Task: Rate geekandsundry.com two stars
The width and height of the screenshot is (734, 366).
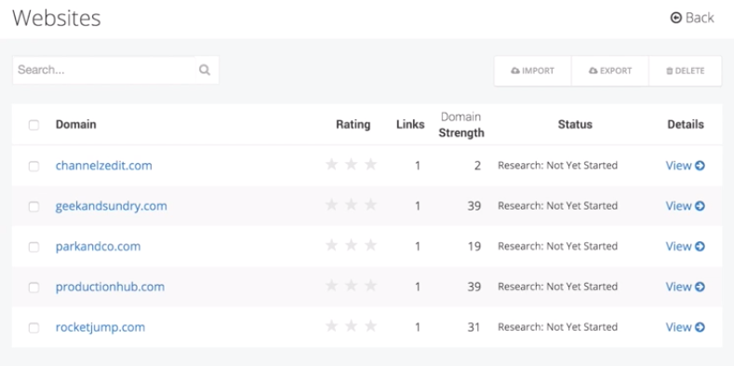Action: coord(351,205)
